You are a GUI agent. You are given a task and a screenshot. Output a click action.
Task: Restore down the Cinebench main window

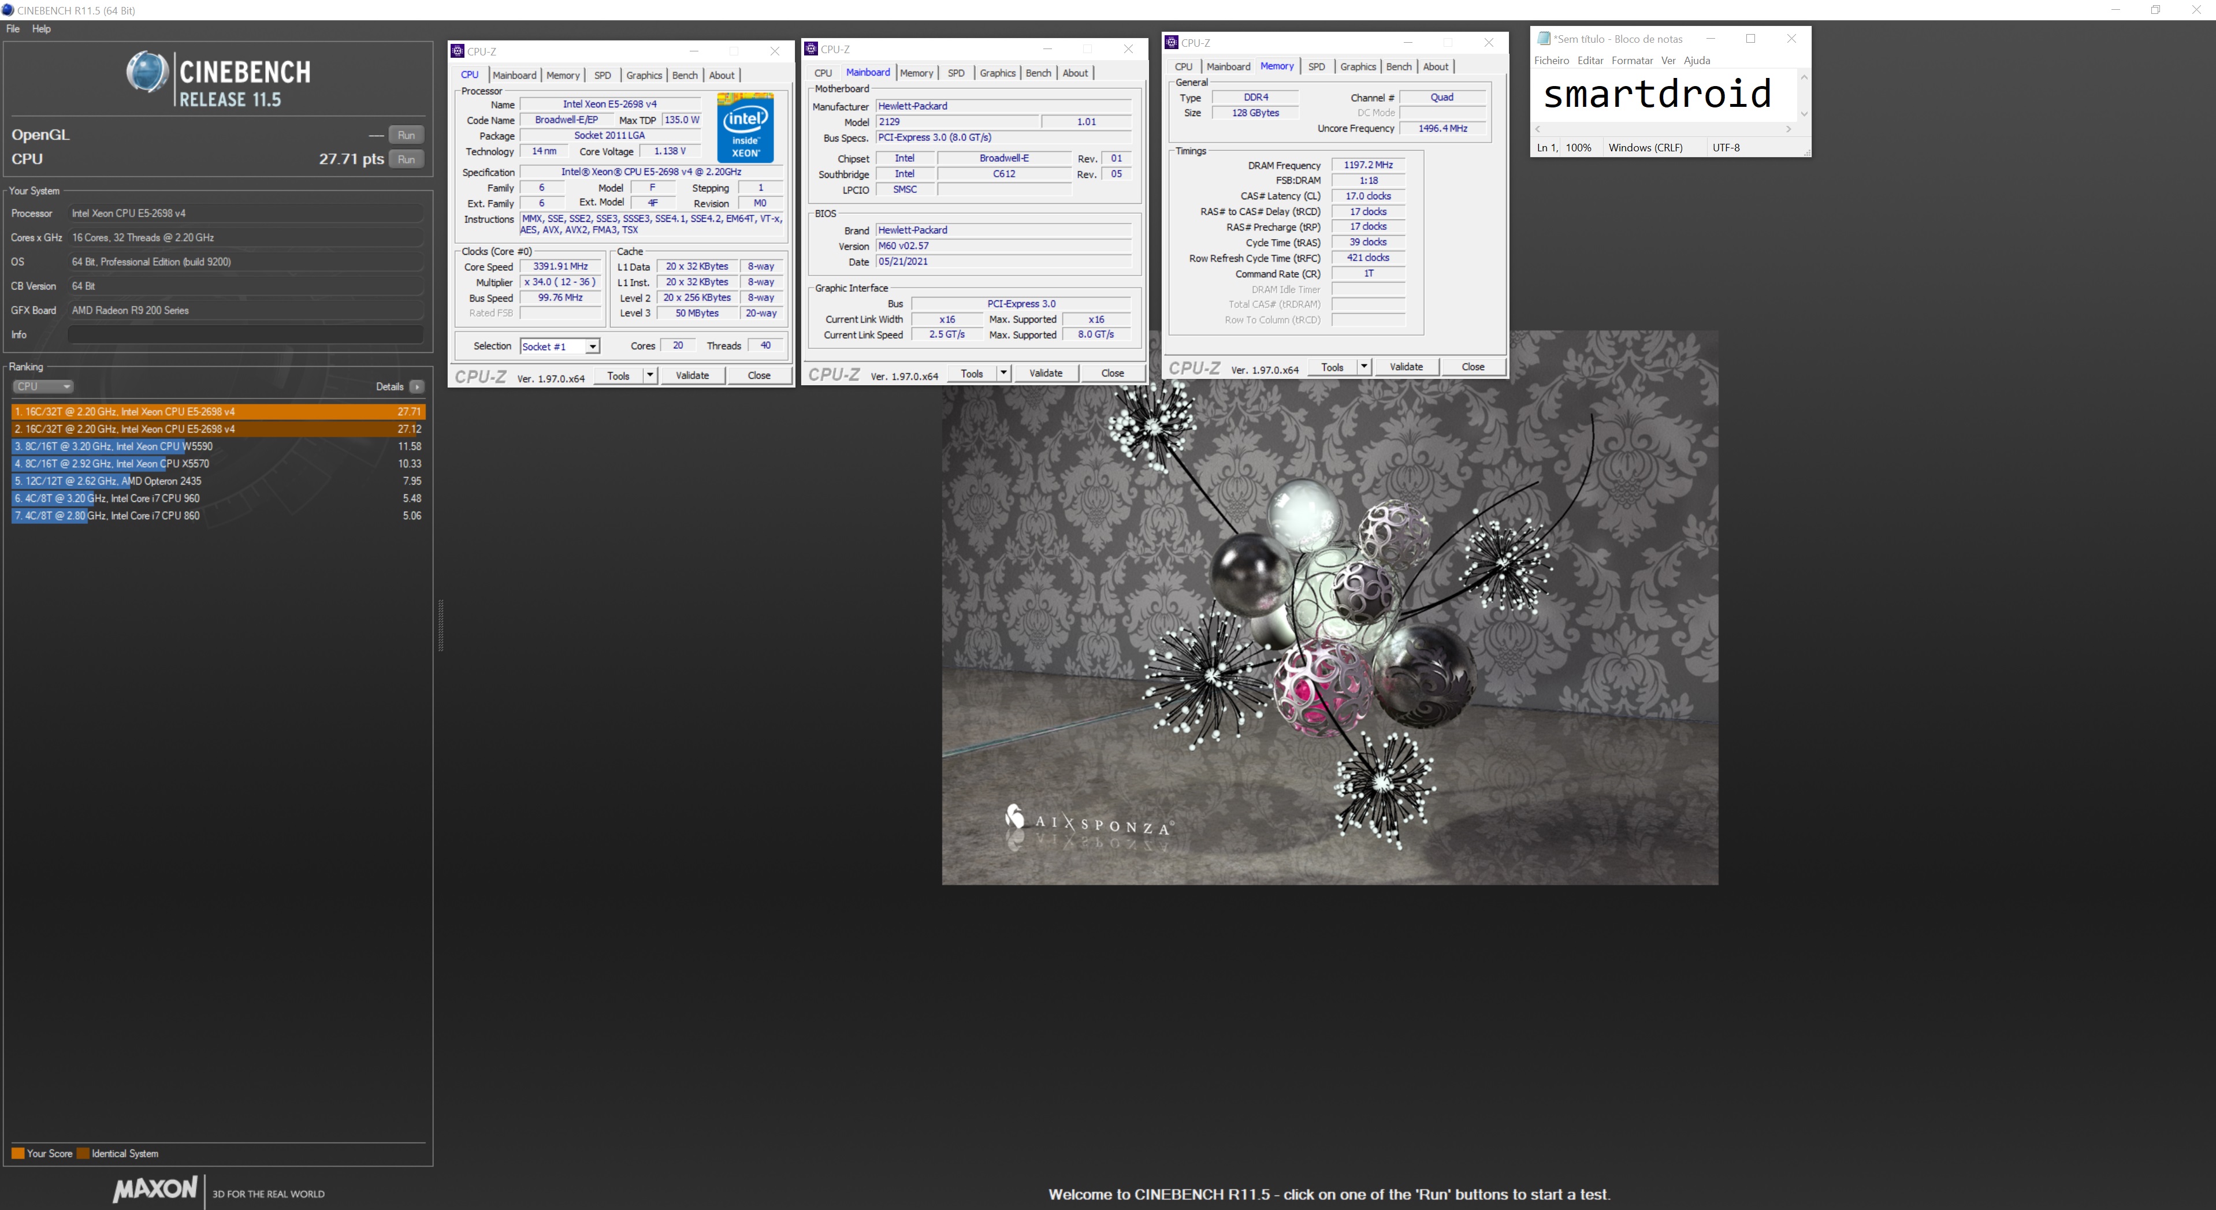(x=2156, y=10)
